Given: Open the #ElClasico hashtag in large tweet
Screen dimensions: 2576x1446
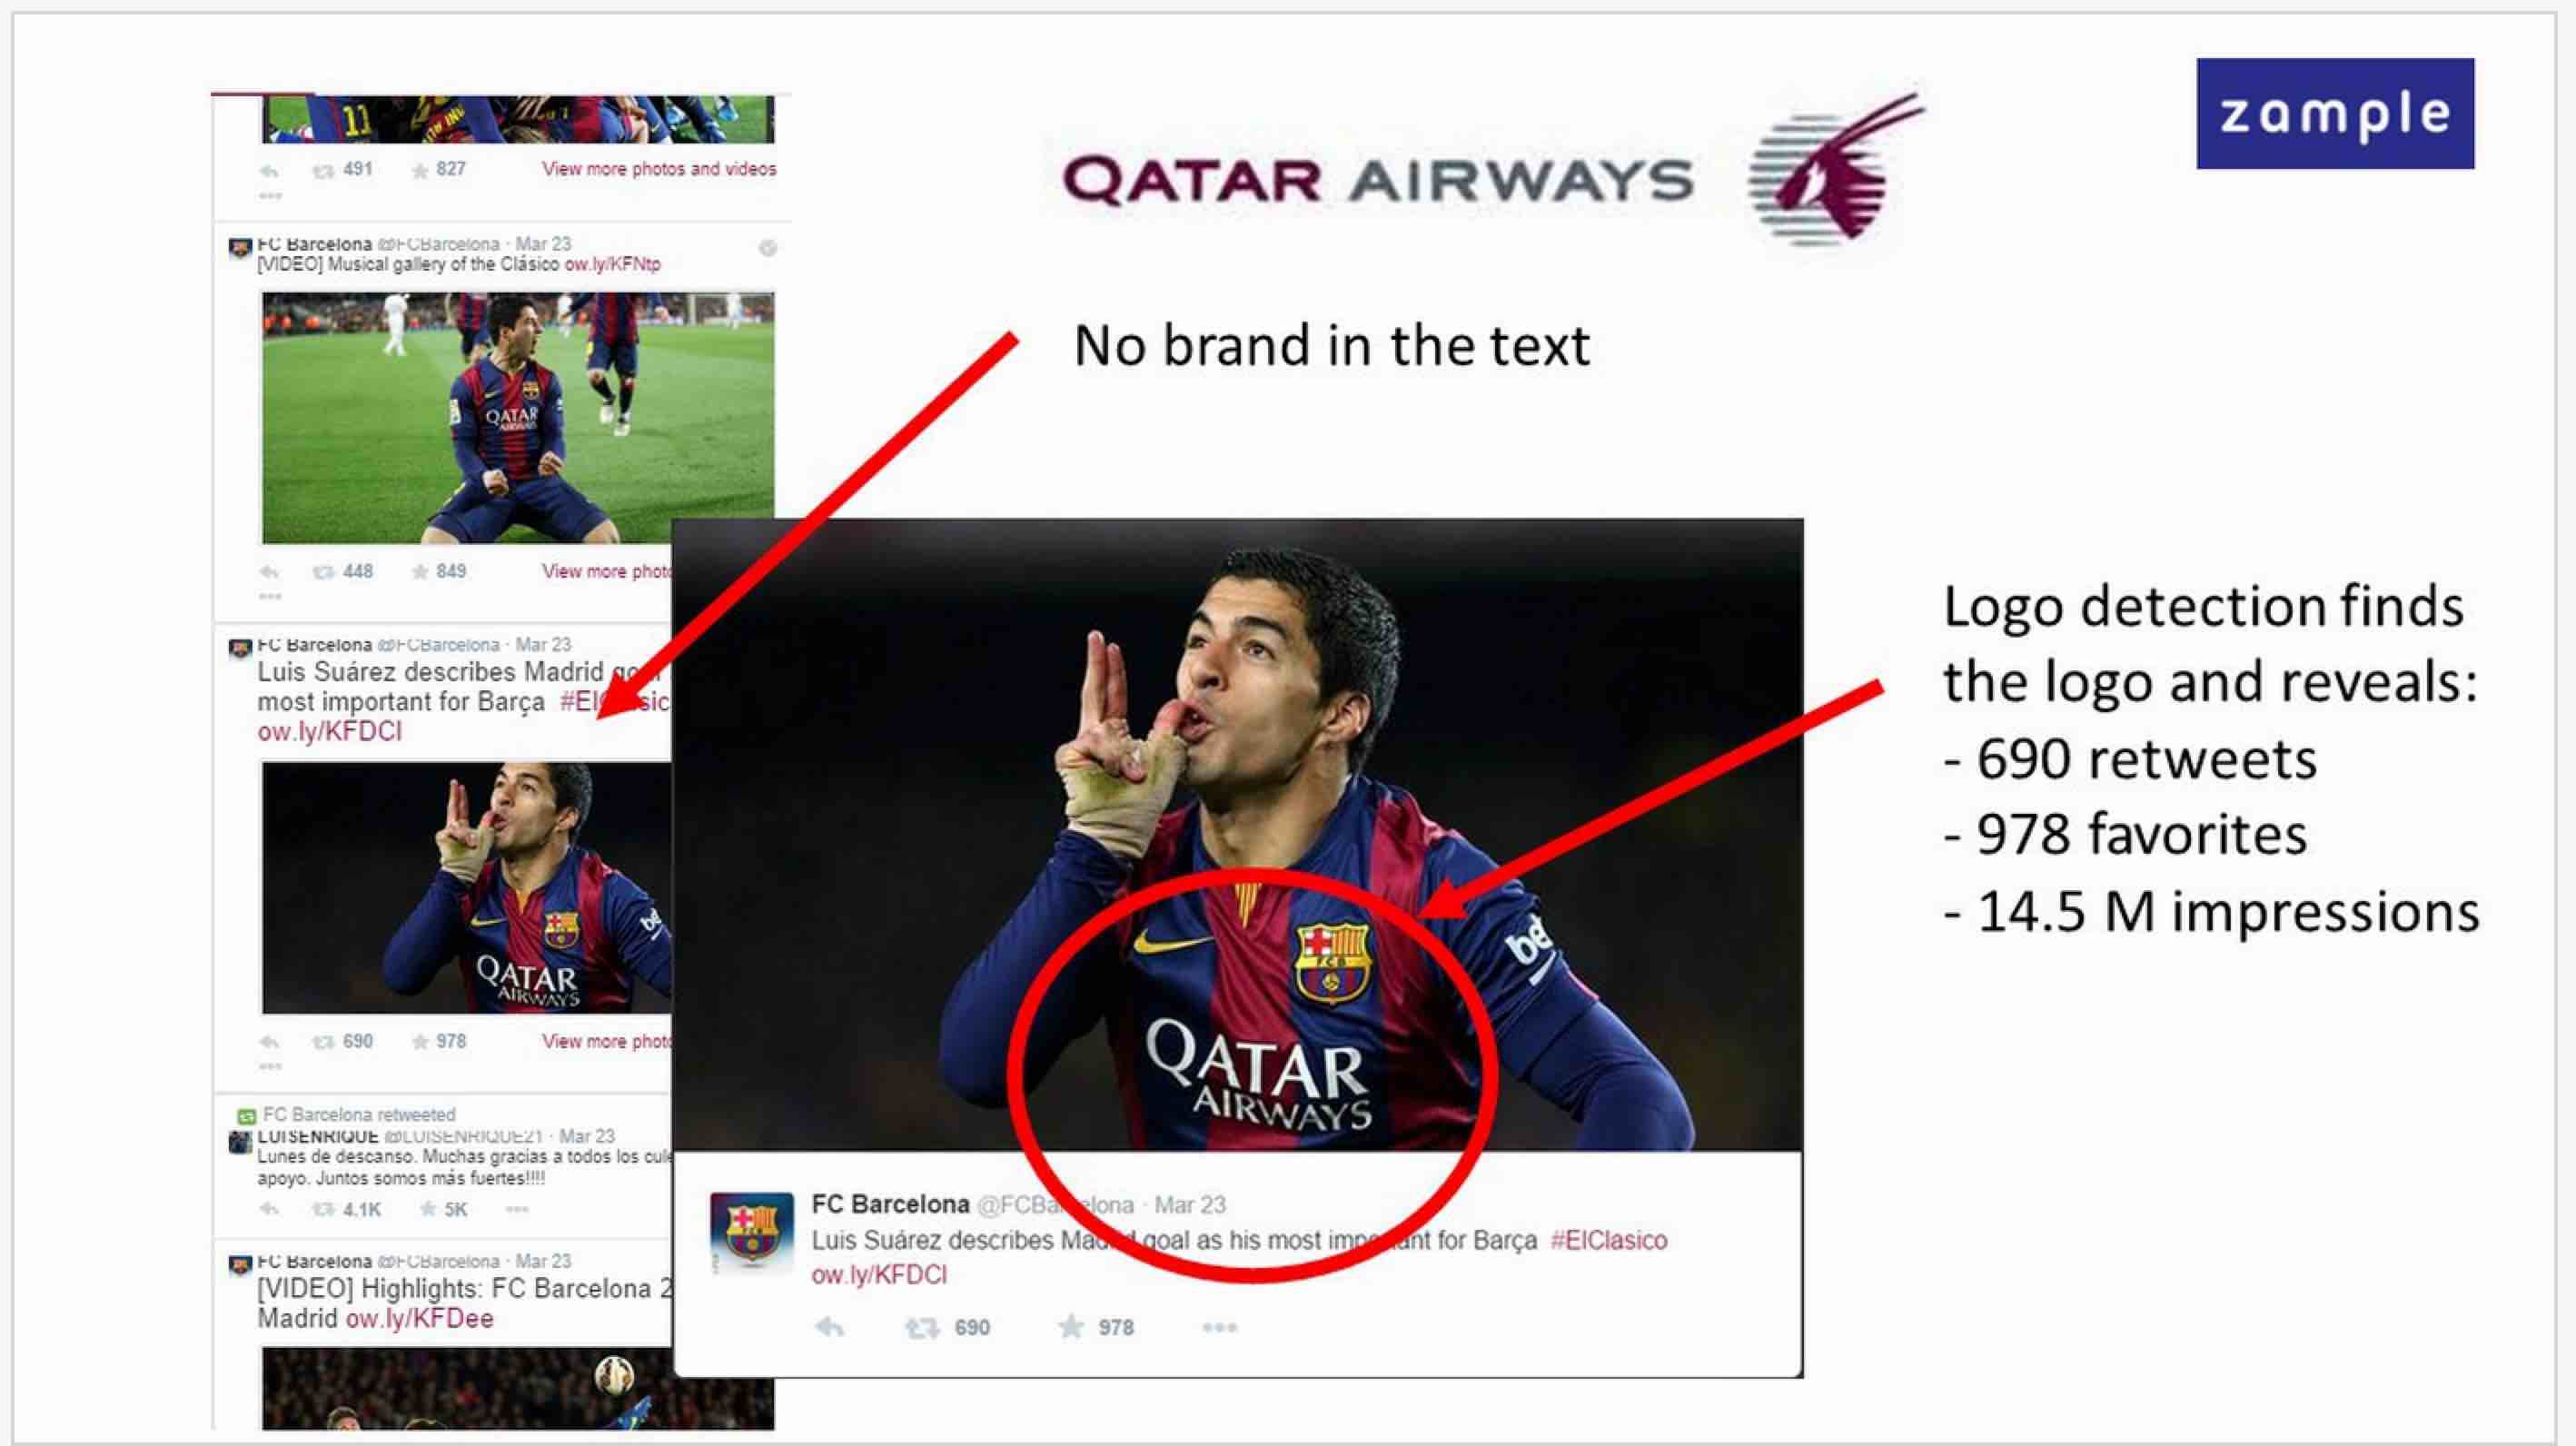Looking at the screenshot, I should 1608,1241.
